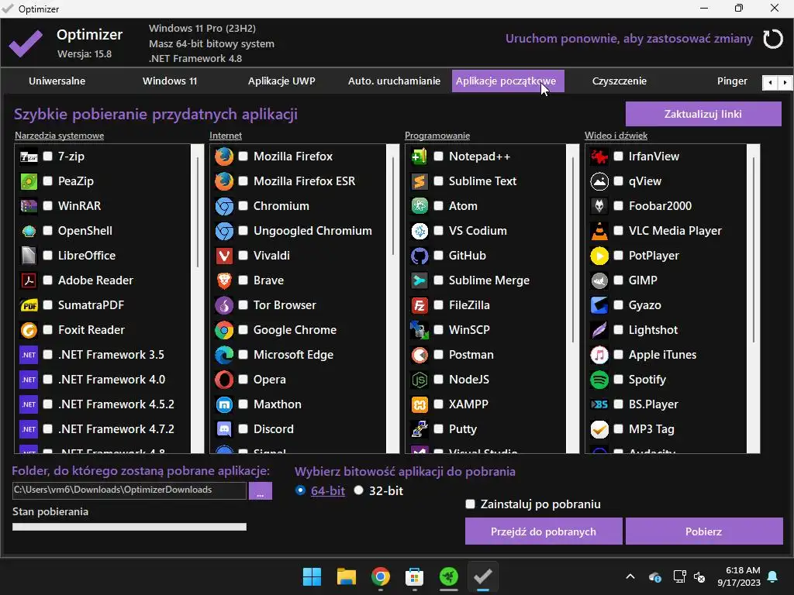Click the Notepad++ icon
794x595 pixels.
tap(419, 156)
